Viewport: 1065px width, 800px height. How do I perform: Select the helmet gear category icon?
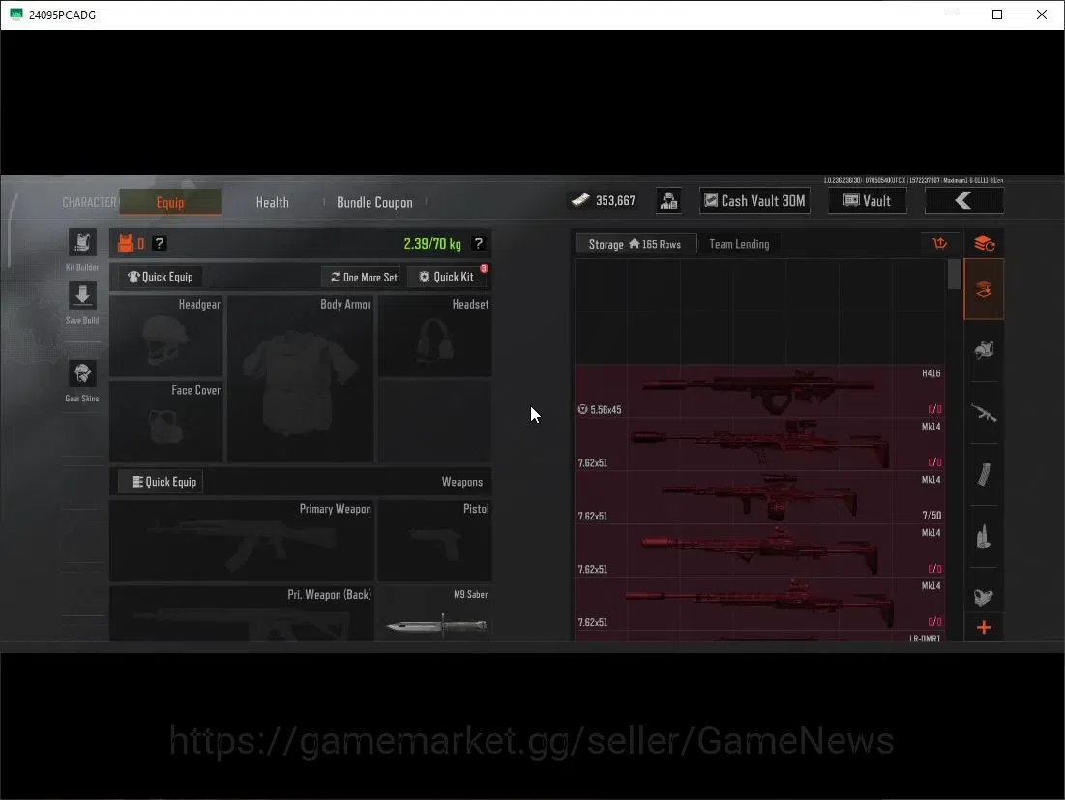point(984,350)
